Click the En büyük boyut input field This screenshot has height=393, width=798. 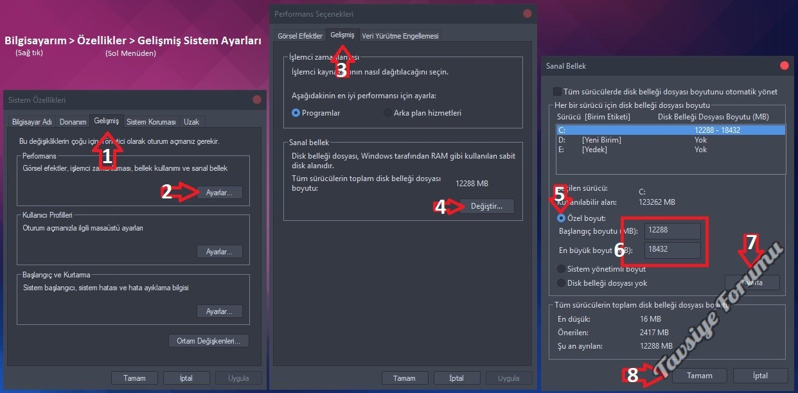pyautogui.click(x=673, y=250)
